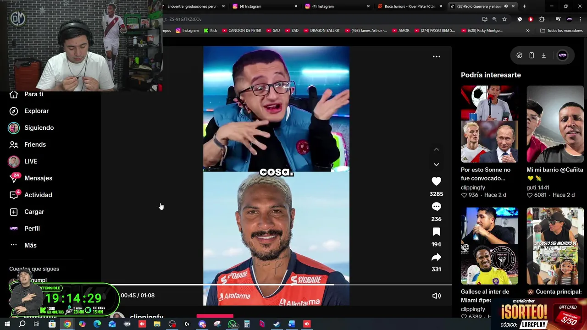Image resolution: width=587 pixels, height=330 pixels.
Task: Open the DRAGON BALL GT bookmark
Action: [321, 31]
